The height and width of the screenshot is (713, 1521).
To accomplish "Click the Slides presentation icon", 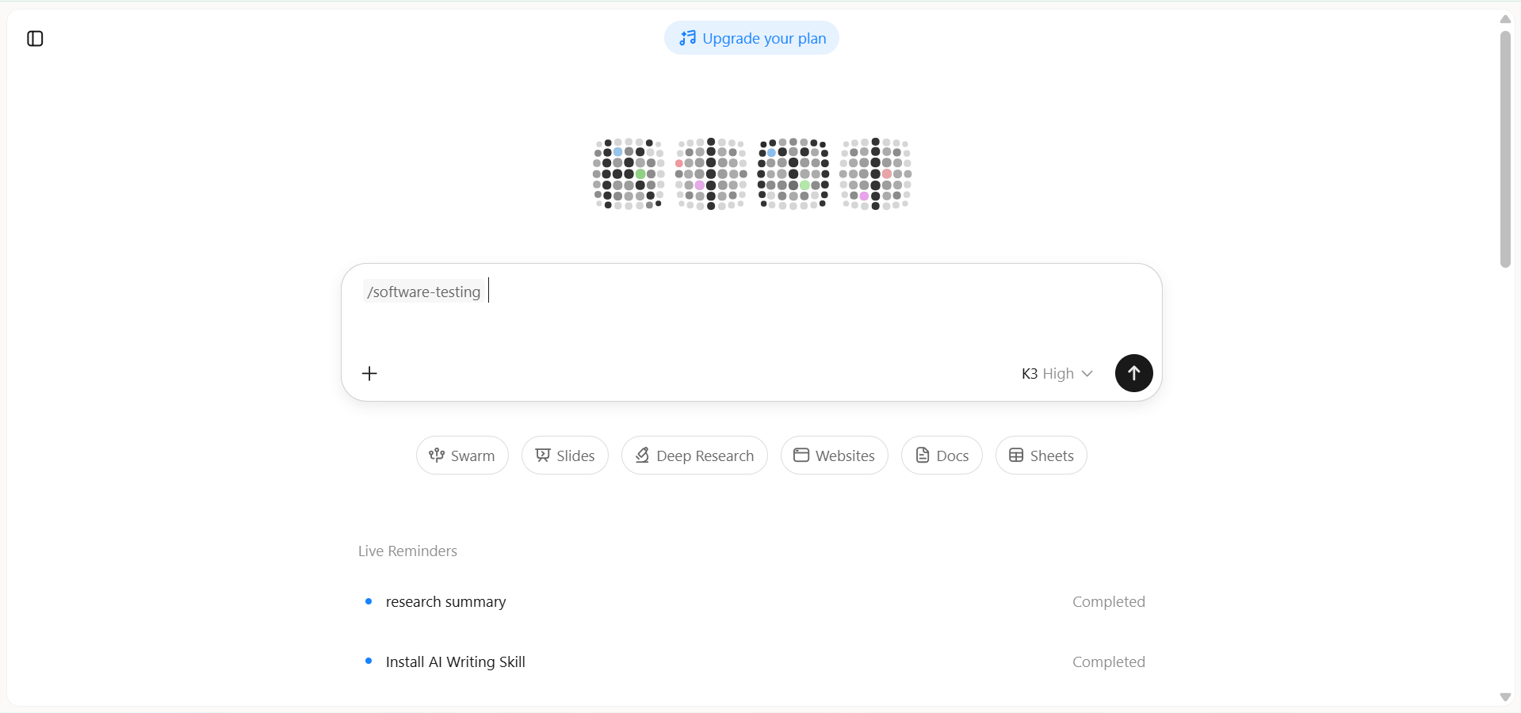I will tap(542, 455).
